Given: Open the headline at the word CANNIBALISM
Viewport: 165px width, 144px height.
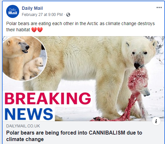Looking at the screenshot, I should (107, 133).
